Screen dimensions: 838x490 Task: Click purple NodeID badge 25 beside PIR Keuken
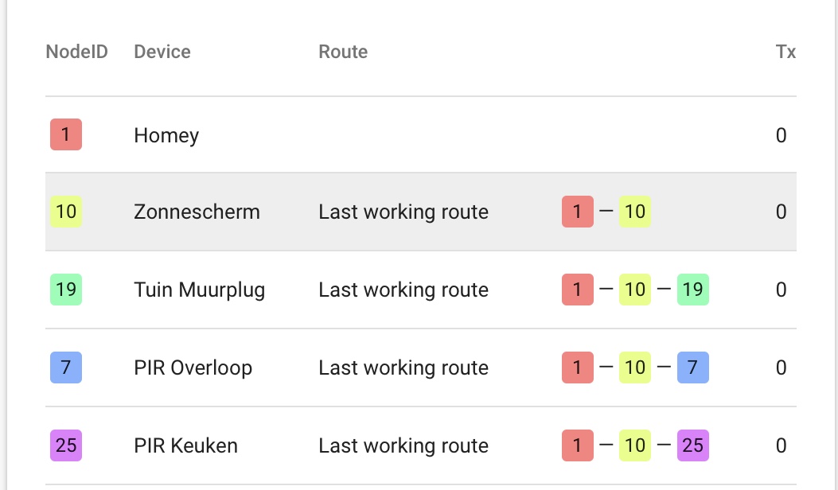[65, 445]
